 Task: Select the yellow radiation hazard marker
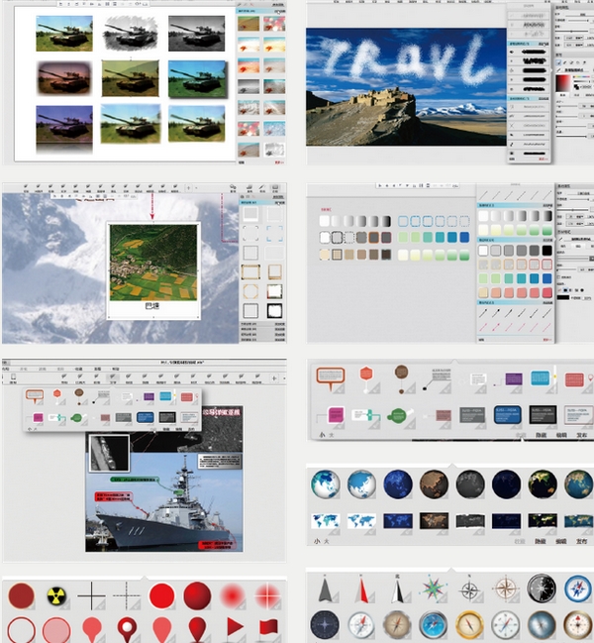(x=57, y=596)
